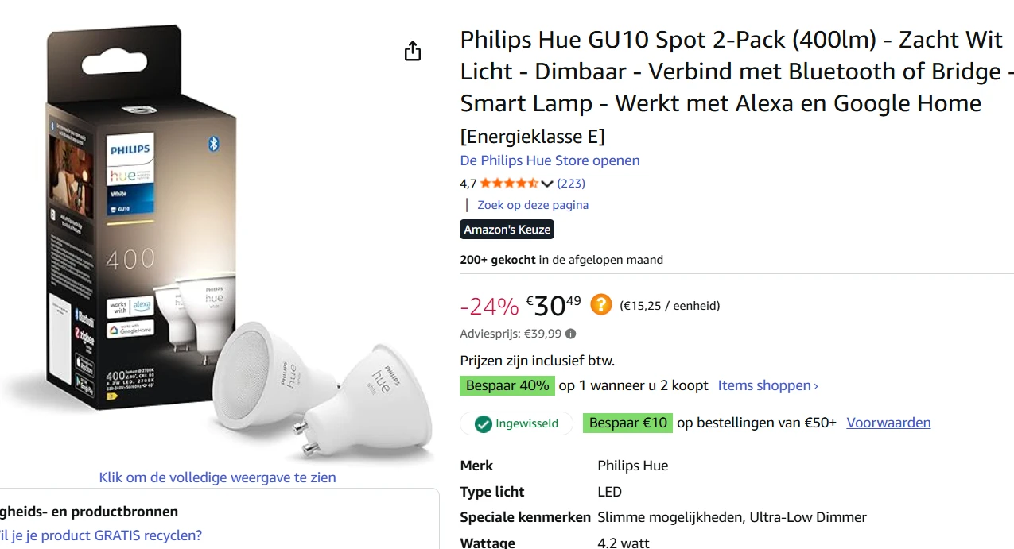Follow the Items shoppen link
Viewport: 1014px width, 549px height.
[767, 386]
